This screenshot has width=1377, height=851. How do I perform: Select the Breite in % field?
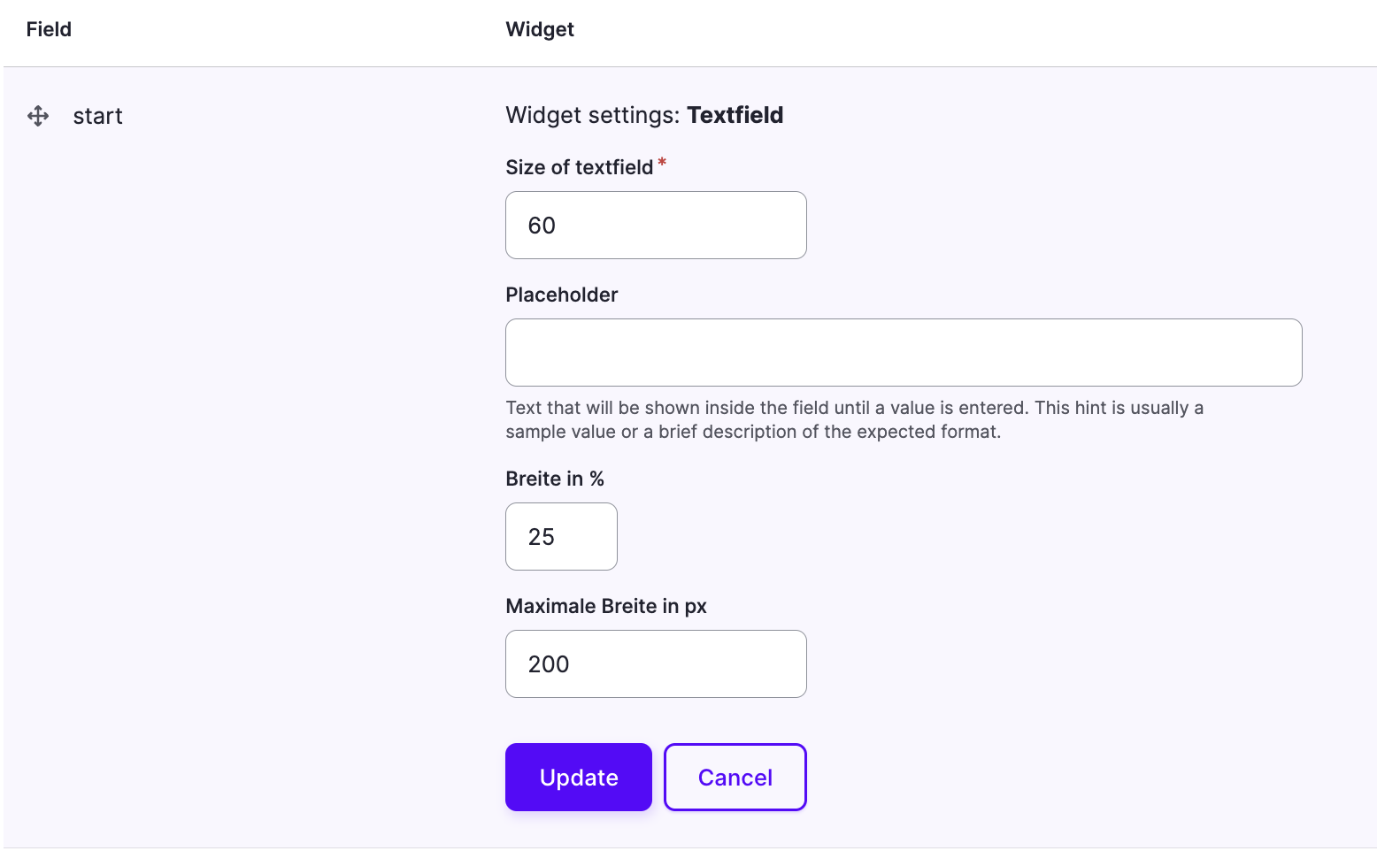tap(560, 536)
